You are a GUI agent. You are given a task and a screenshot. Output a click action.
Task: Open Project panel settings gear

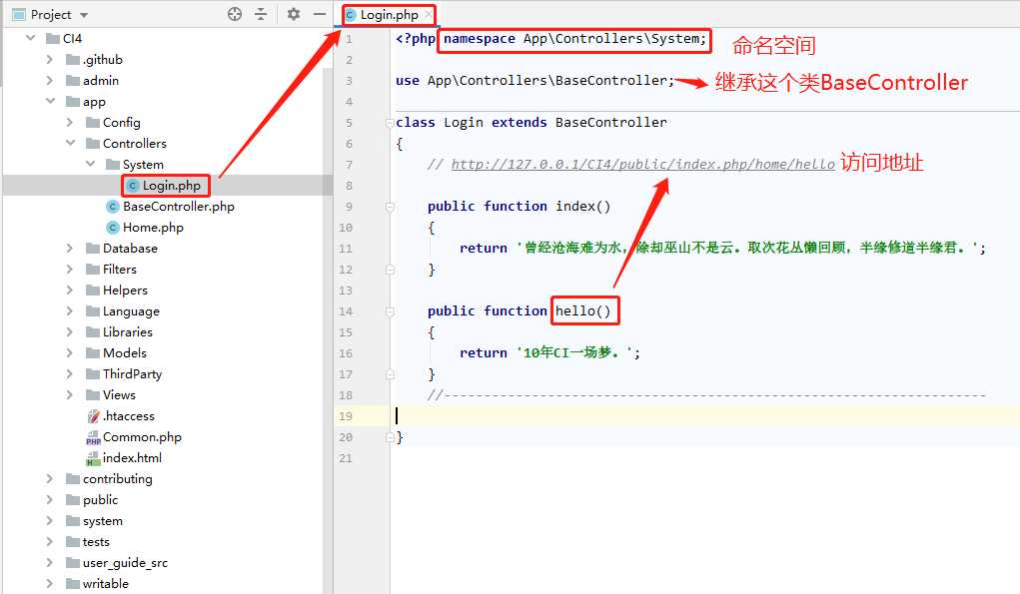294,14
